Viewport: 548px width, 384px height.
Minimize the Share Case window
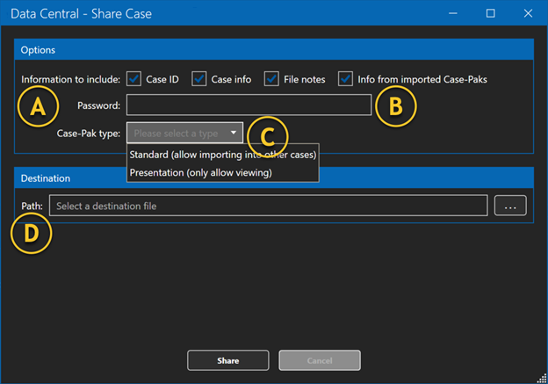pyautogui.click(x=453, y=13)
